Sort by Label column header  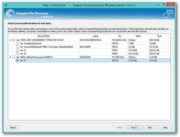click(x=95, y=36)
